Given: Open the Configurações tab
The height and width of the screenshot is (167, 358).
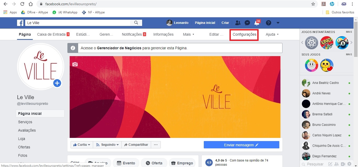Looking at the screenshot, I should 244,34.
